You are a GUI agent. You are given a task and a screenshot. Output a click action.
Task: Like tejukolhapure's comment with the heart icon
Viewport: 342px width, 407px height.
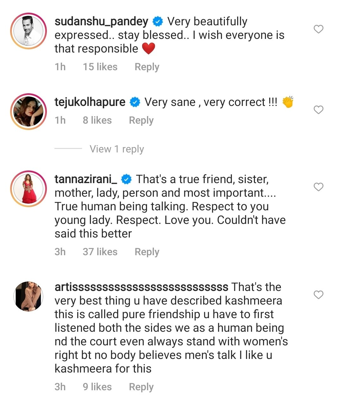(318, 110)
